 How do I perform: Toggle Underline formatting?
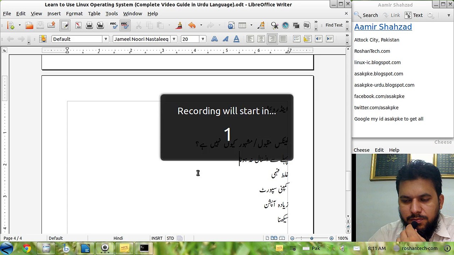pos(237,39)
